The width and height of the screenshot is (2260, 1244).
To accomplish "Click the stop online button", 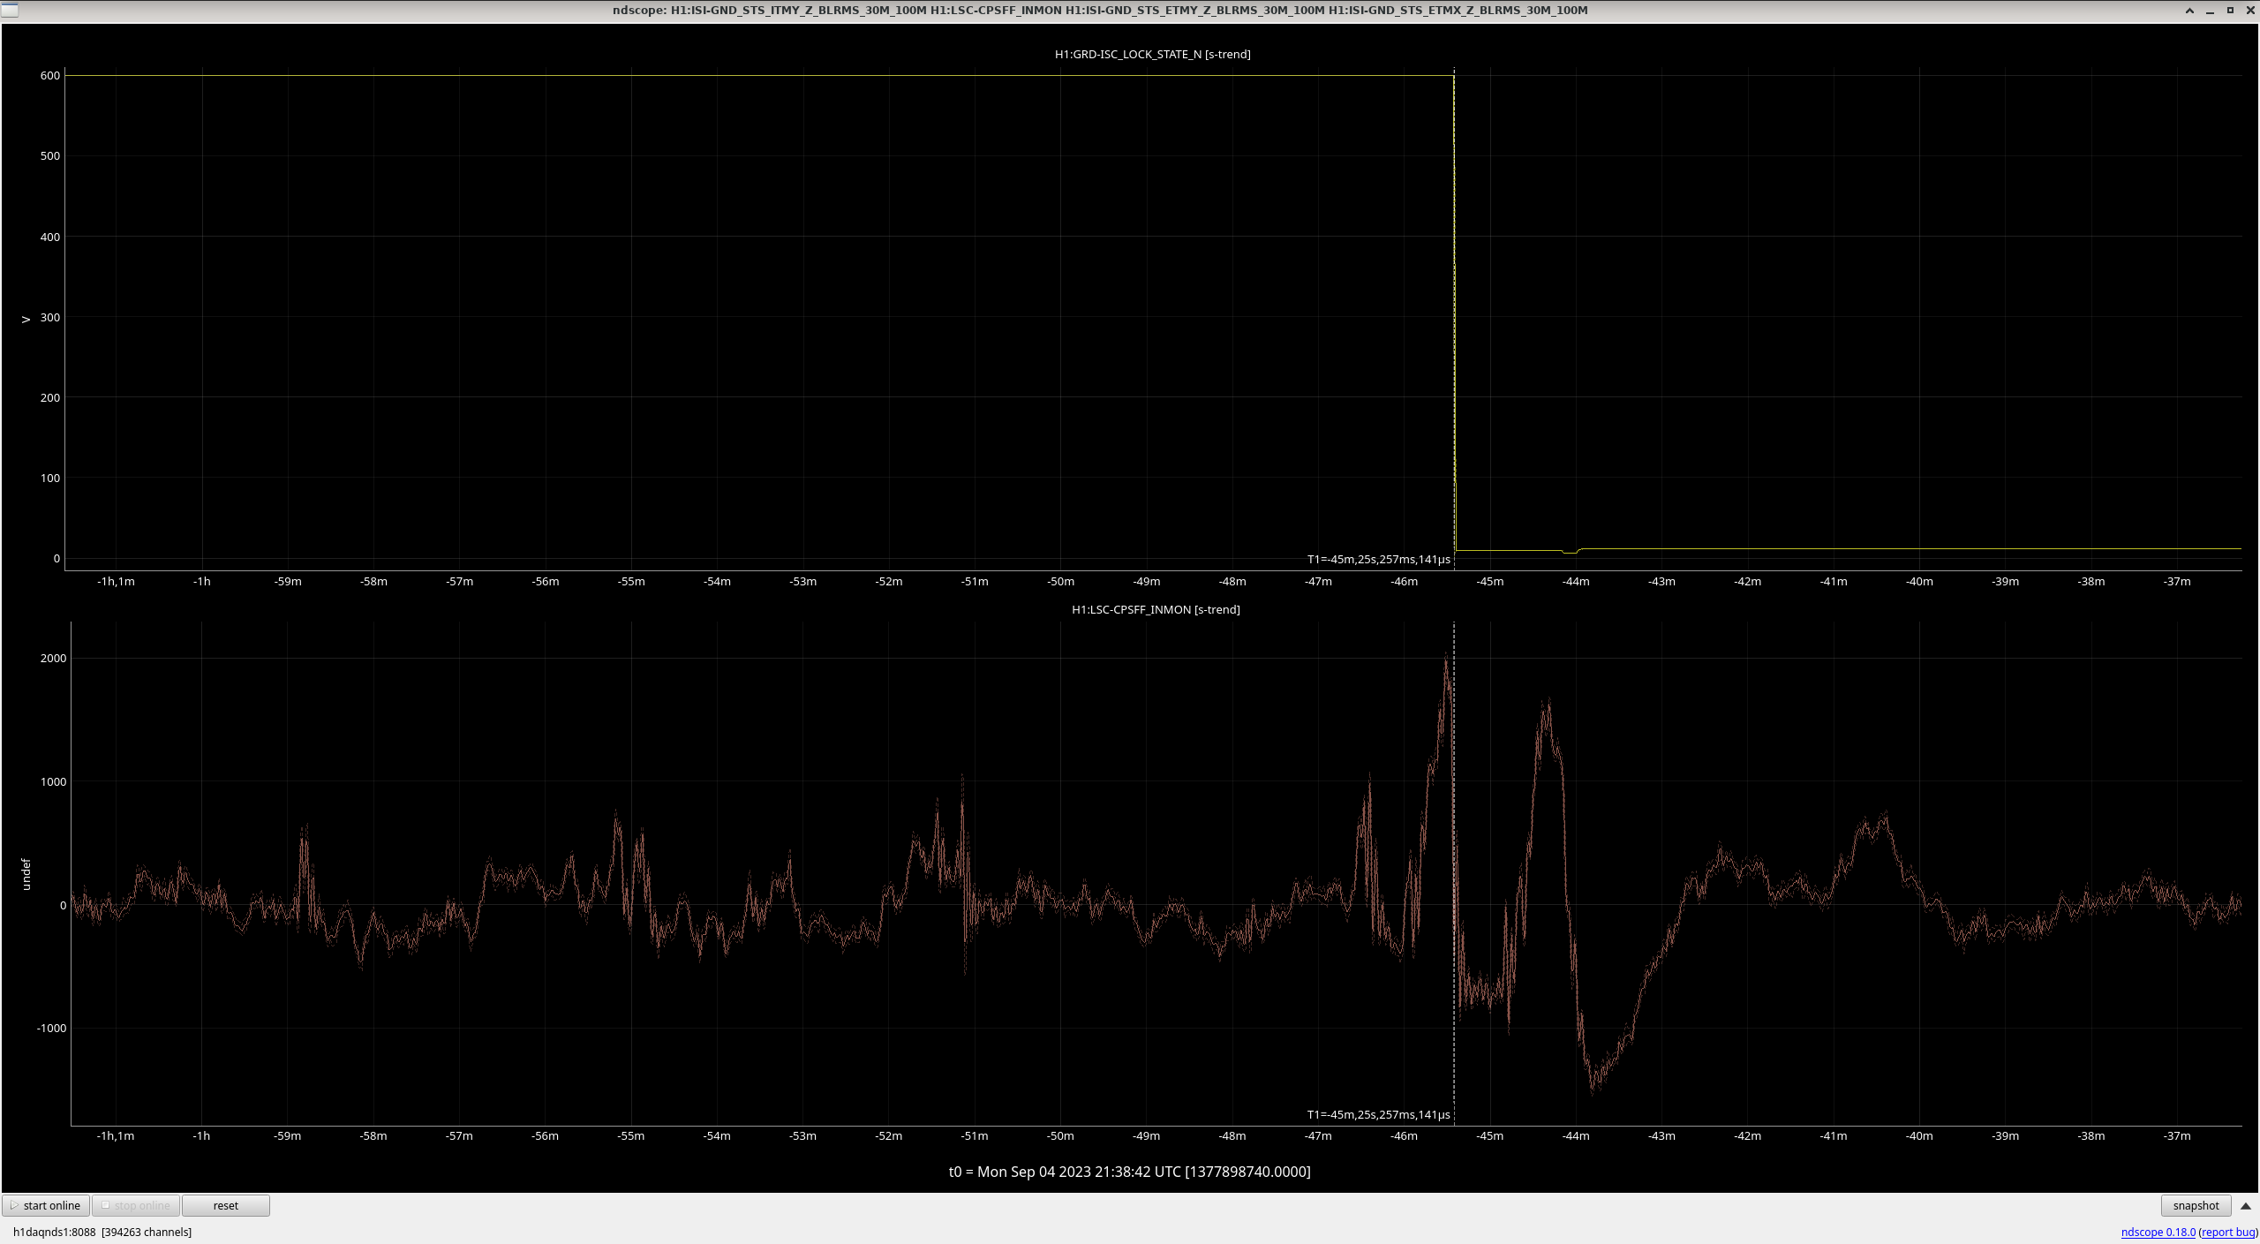I will point(136,1205).
